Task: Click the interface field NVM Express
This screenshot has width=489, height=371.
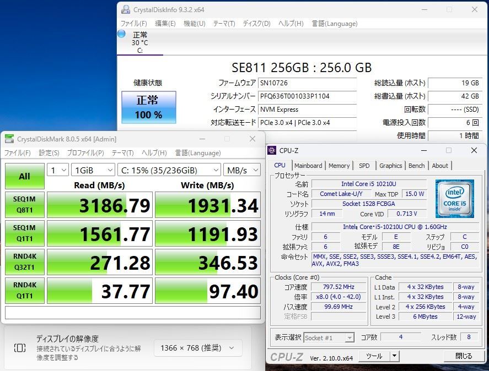Action: tap(307, 110)
